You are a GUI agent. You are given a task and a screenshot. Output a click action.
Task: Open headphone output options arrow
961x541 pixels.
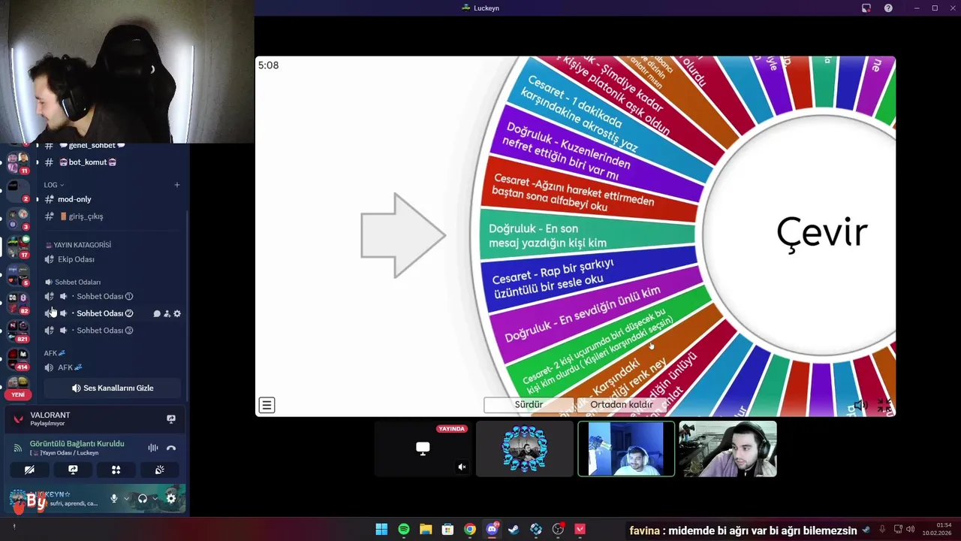(155, 498)
